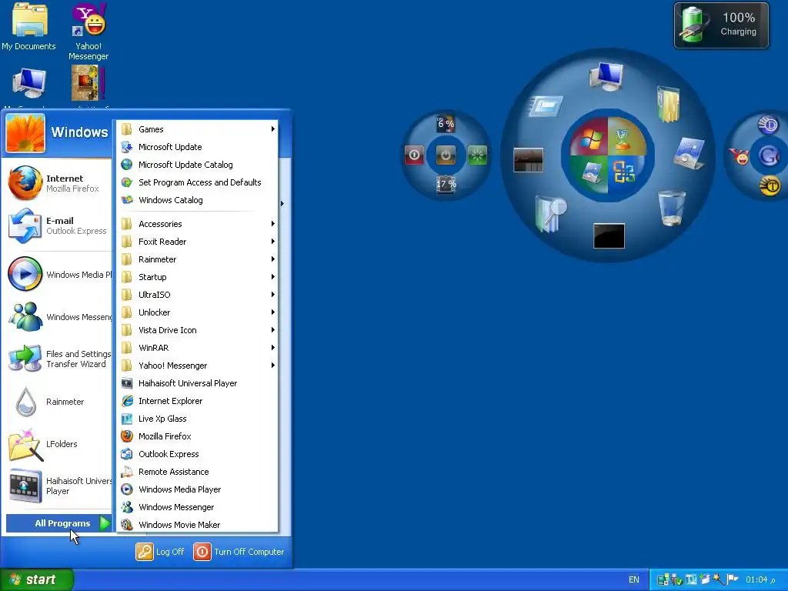This screenshot has height=591, width=788.
Task: Click the orange power icon in small dock
Action: pyautogui.click(x=446, y=155)
